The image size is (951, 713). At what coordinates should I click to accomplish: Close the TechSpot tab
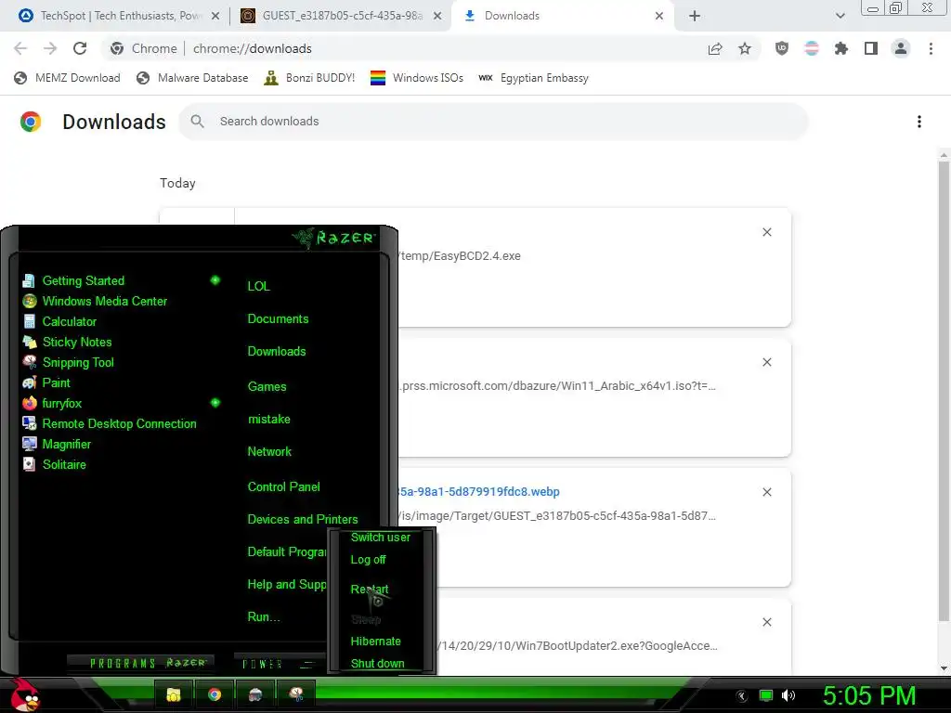215,16
